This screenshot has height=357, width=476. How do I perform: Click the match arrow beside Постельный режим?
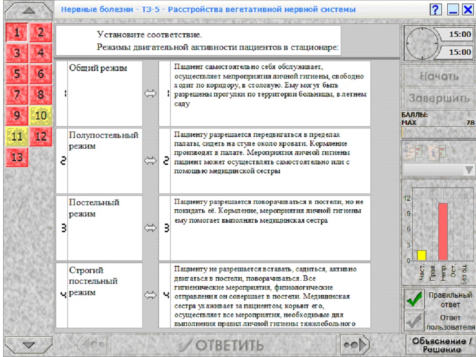point(150,228)
